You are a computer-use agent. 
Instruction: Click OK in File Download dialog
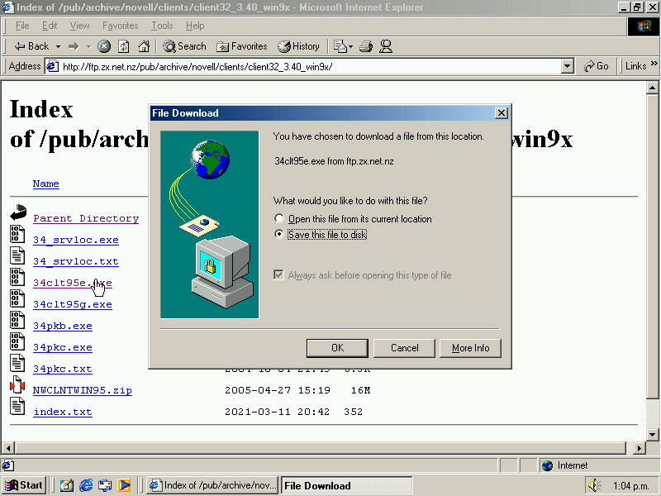point(337,348)
